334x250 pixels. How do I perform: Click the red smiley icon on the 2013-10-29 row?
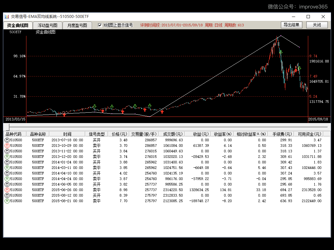tap(7, 146)
